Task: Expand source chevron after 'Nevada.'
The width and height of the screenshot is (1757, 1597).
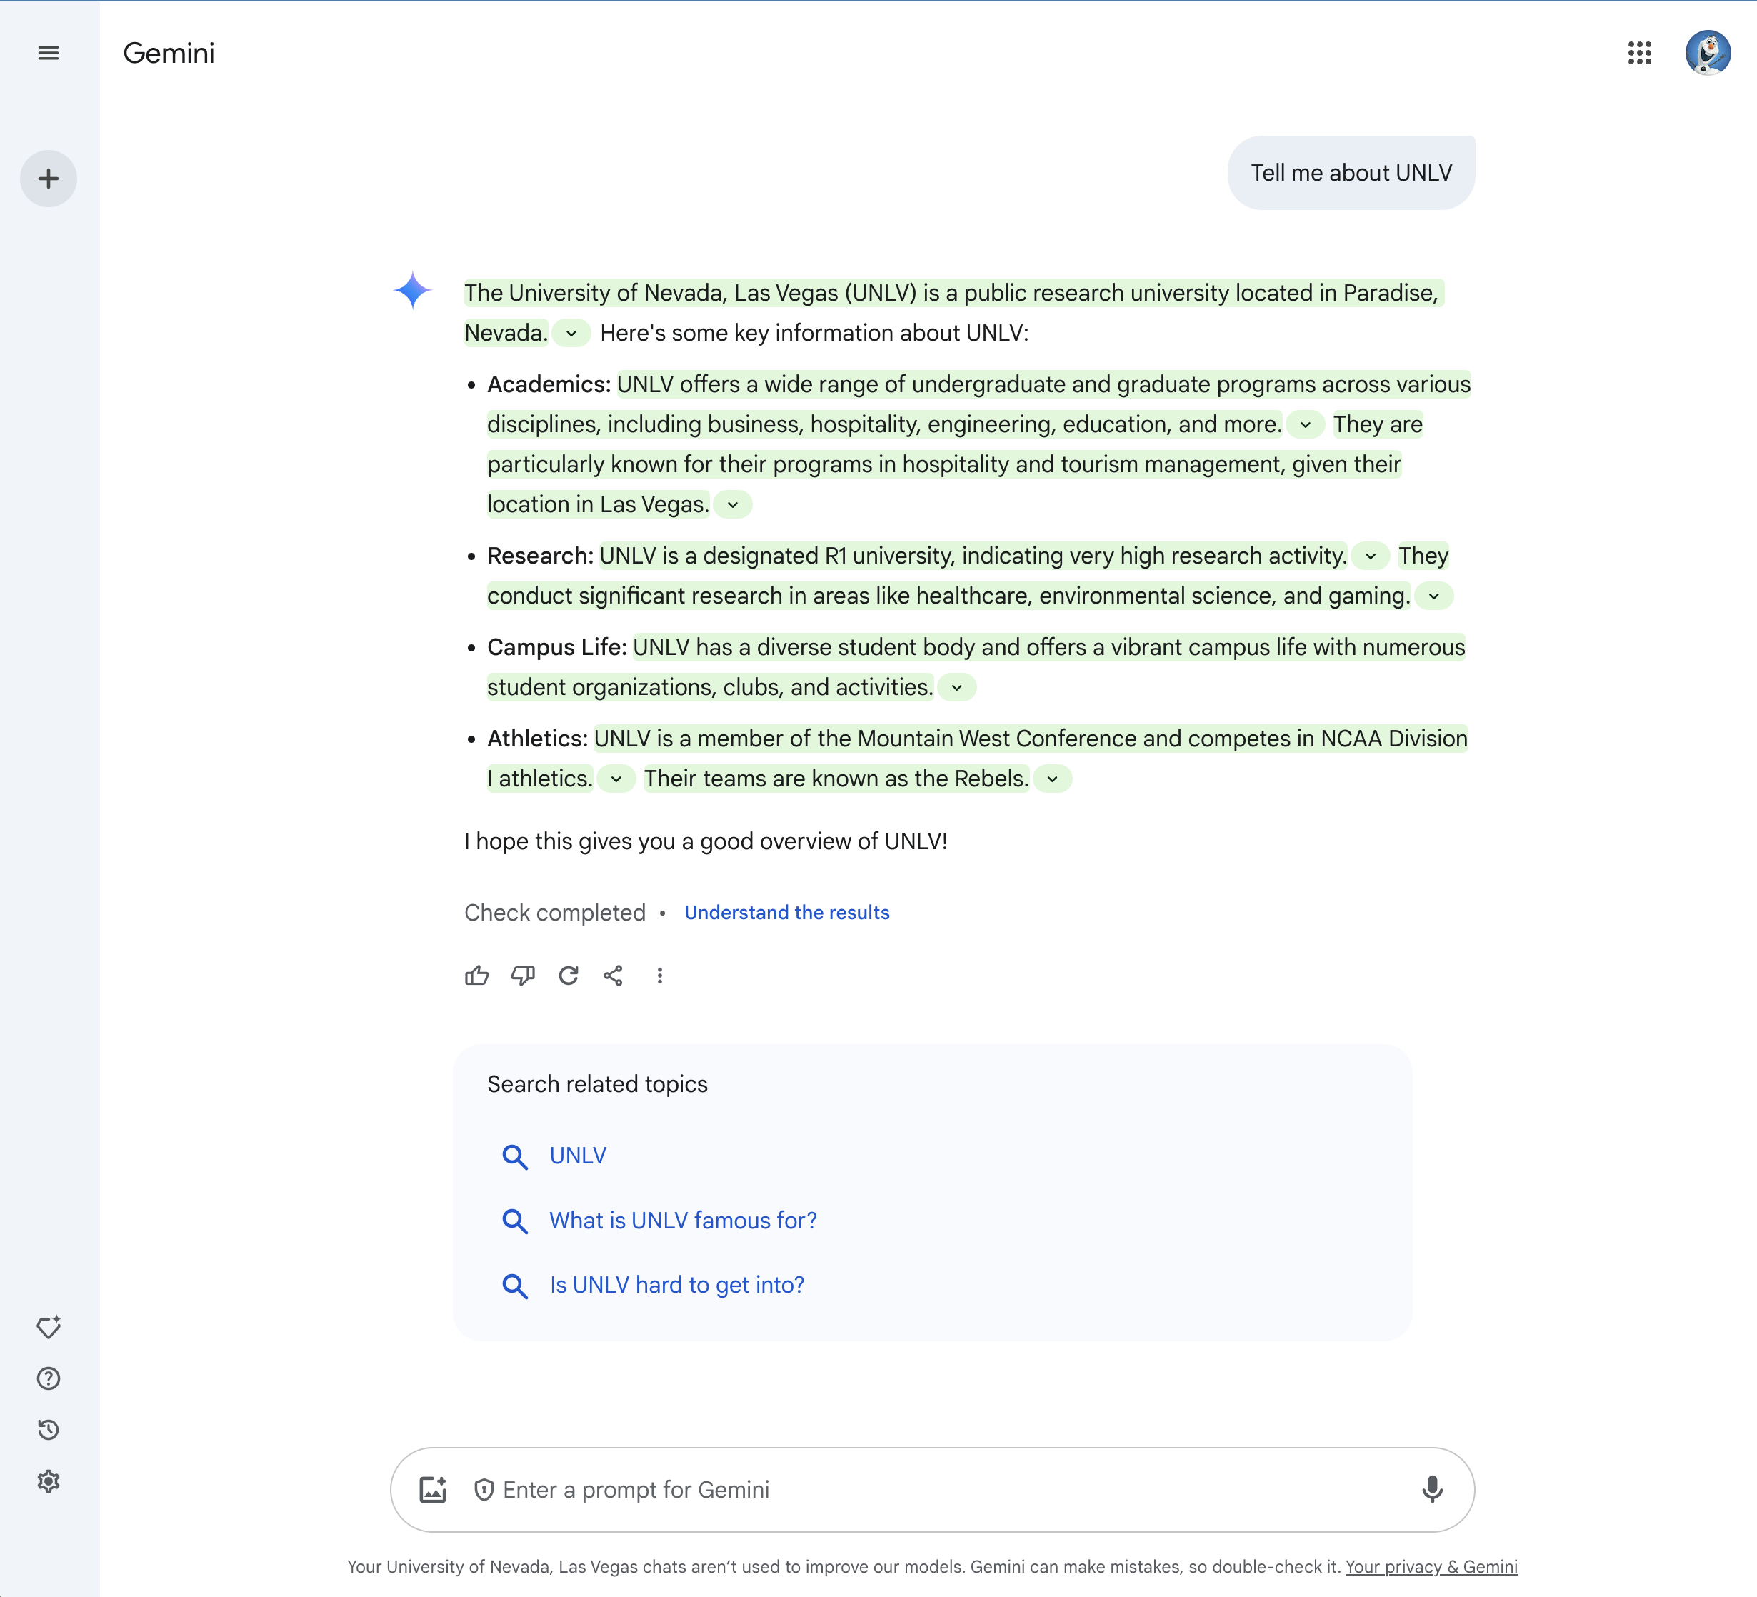Action: click(x=571, y=333)
